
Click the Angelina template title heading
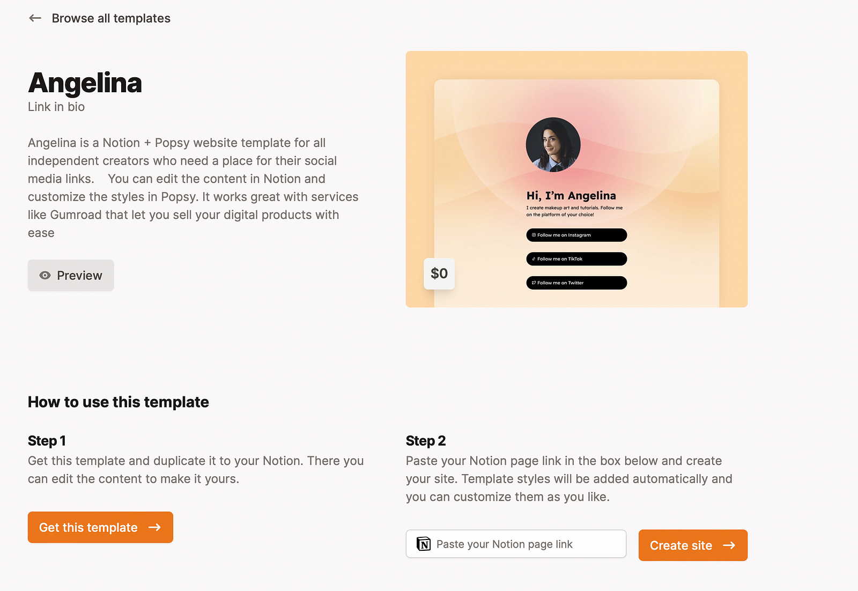tap(85, 83)
